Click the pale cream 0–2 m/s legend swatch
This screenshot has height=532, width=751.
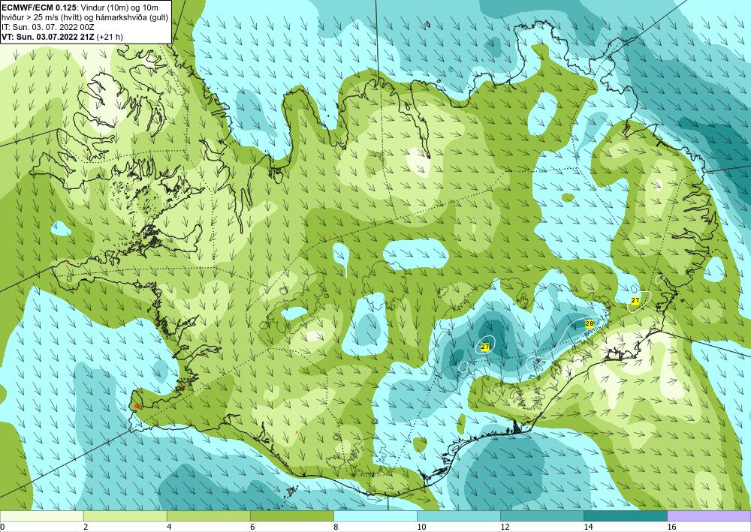point(41,516)
